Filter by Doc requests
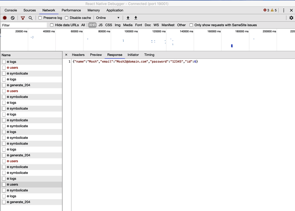 147,25
